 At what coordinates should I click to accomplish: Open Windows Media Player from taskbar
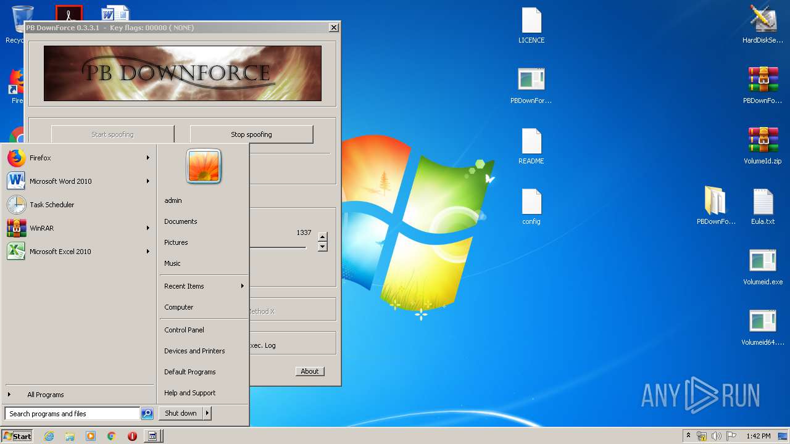coord(91,436)
